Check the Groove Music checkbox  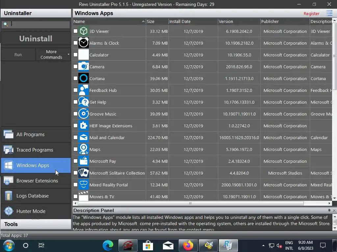pyautogui.click(x=75, y=114)
